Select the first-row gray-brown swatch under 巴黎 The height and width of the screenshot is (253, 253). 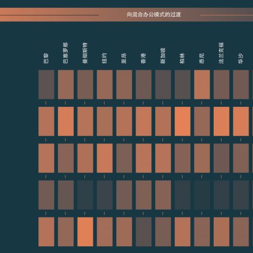(46, 84)
